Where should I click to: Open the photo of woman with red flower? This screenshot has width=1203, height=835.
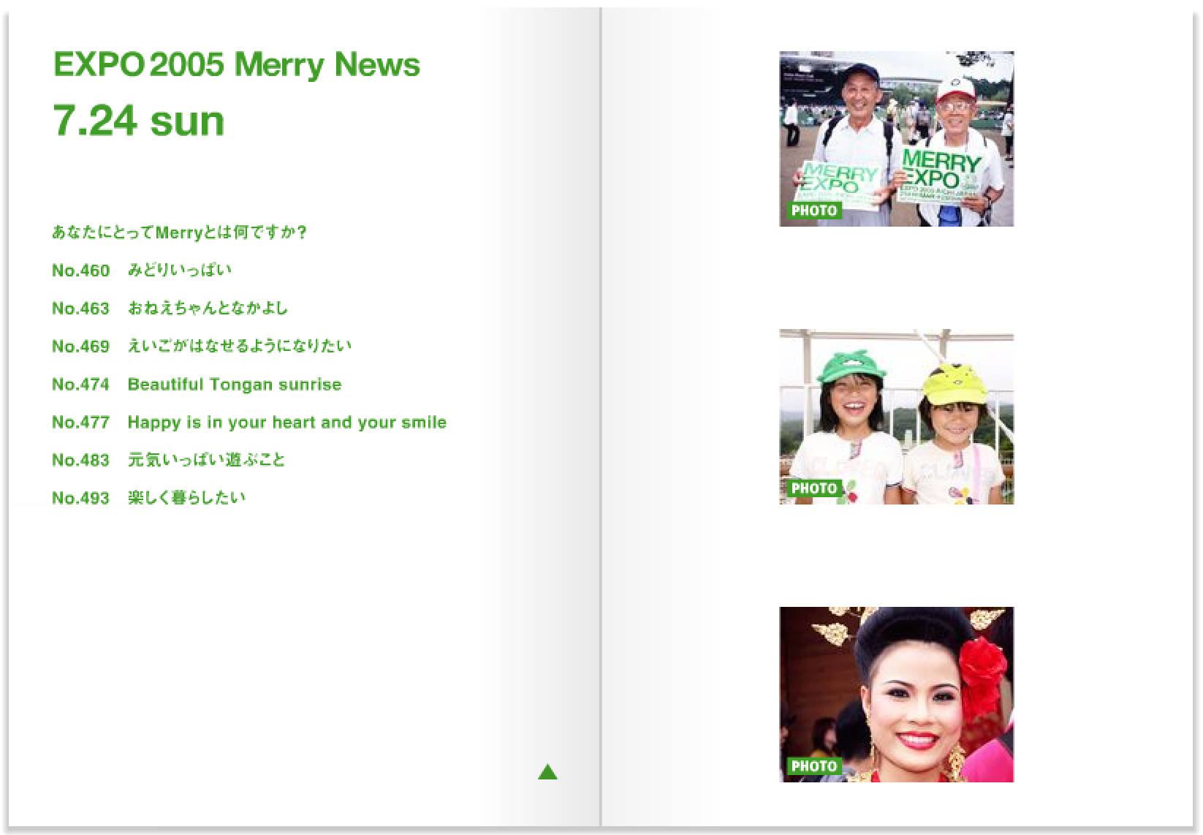(896, 695)
